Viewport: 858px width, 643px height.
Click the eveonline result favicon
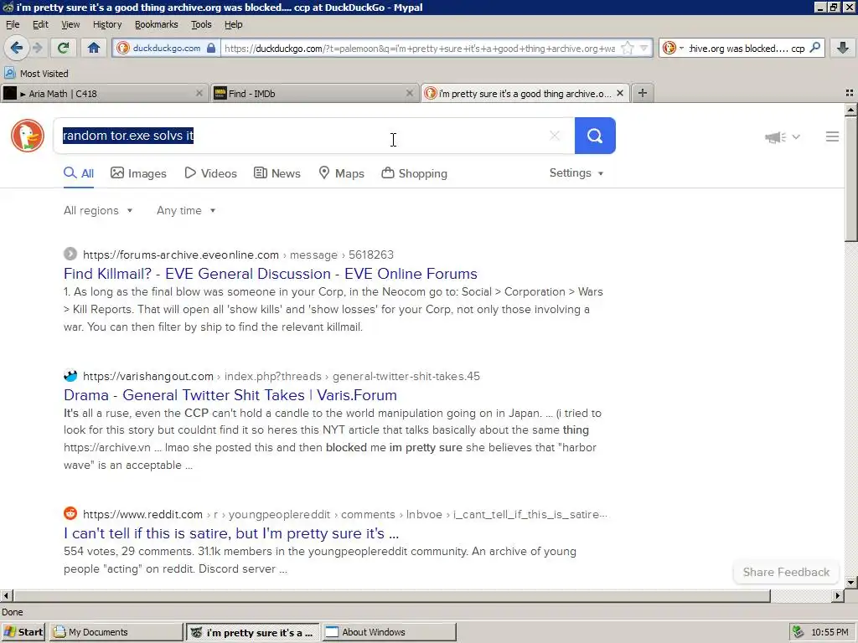tap(70, 255)
